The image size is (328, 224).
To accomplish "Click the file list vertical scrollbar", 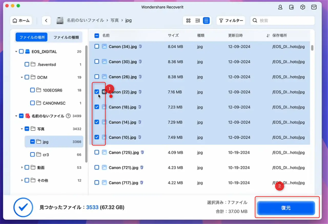I will [x=312, y=48].
